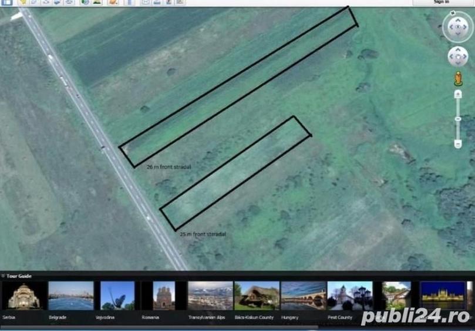Image resolution: width=475 pixels, height=331 pixels.
Task: Click the zoom-out minus button on slider
Action: (x=458, y=144)
